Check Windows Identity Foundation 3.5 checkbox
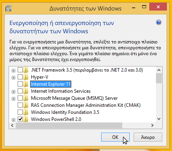Image resolution: width=172 pixels, height=151 pixels. [20, 112]
